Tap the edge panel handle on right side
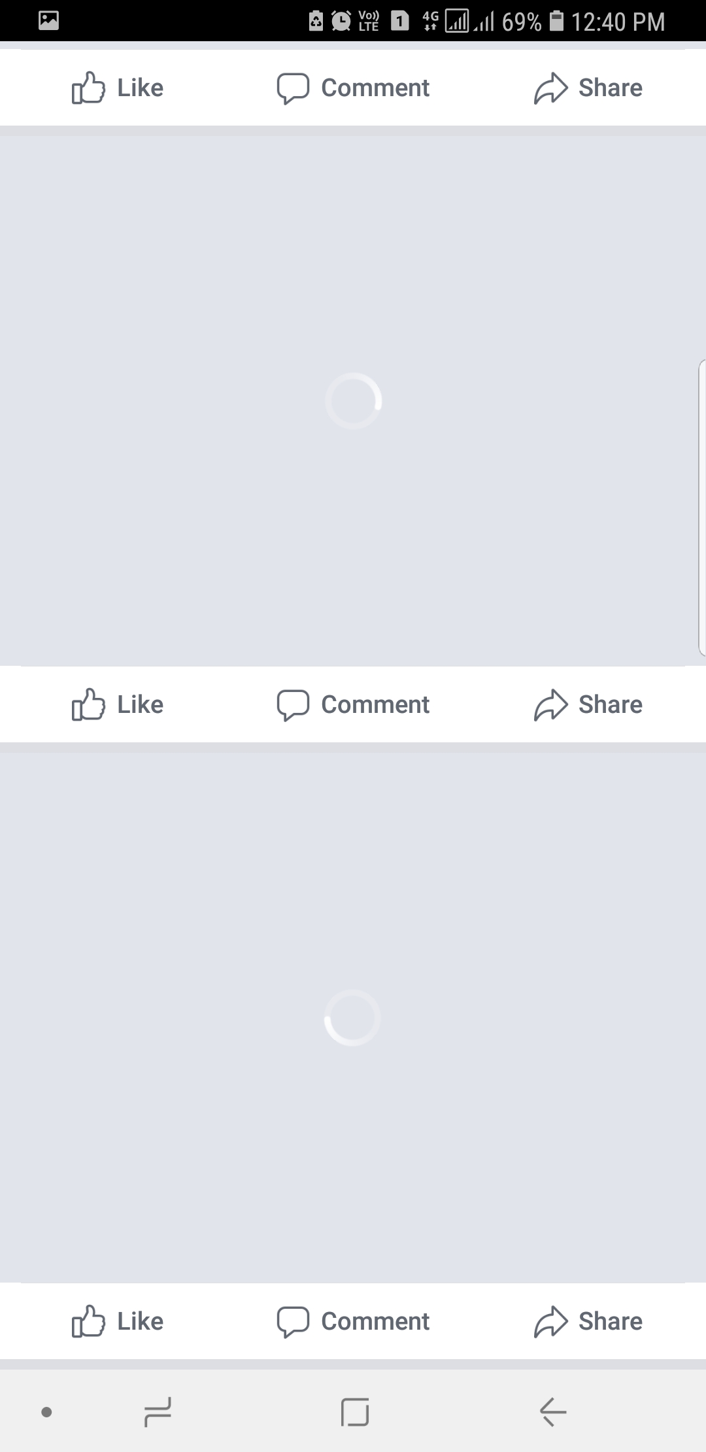 (701, 507)
